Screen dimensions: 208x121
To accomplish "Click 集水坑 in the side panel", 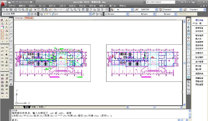I will pos(198,39).
